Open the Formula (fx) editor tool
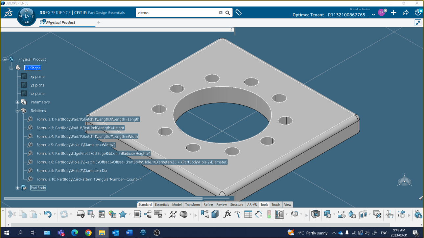 point(227,214)
